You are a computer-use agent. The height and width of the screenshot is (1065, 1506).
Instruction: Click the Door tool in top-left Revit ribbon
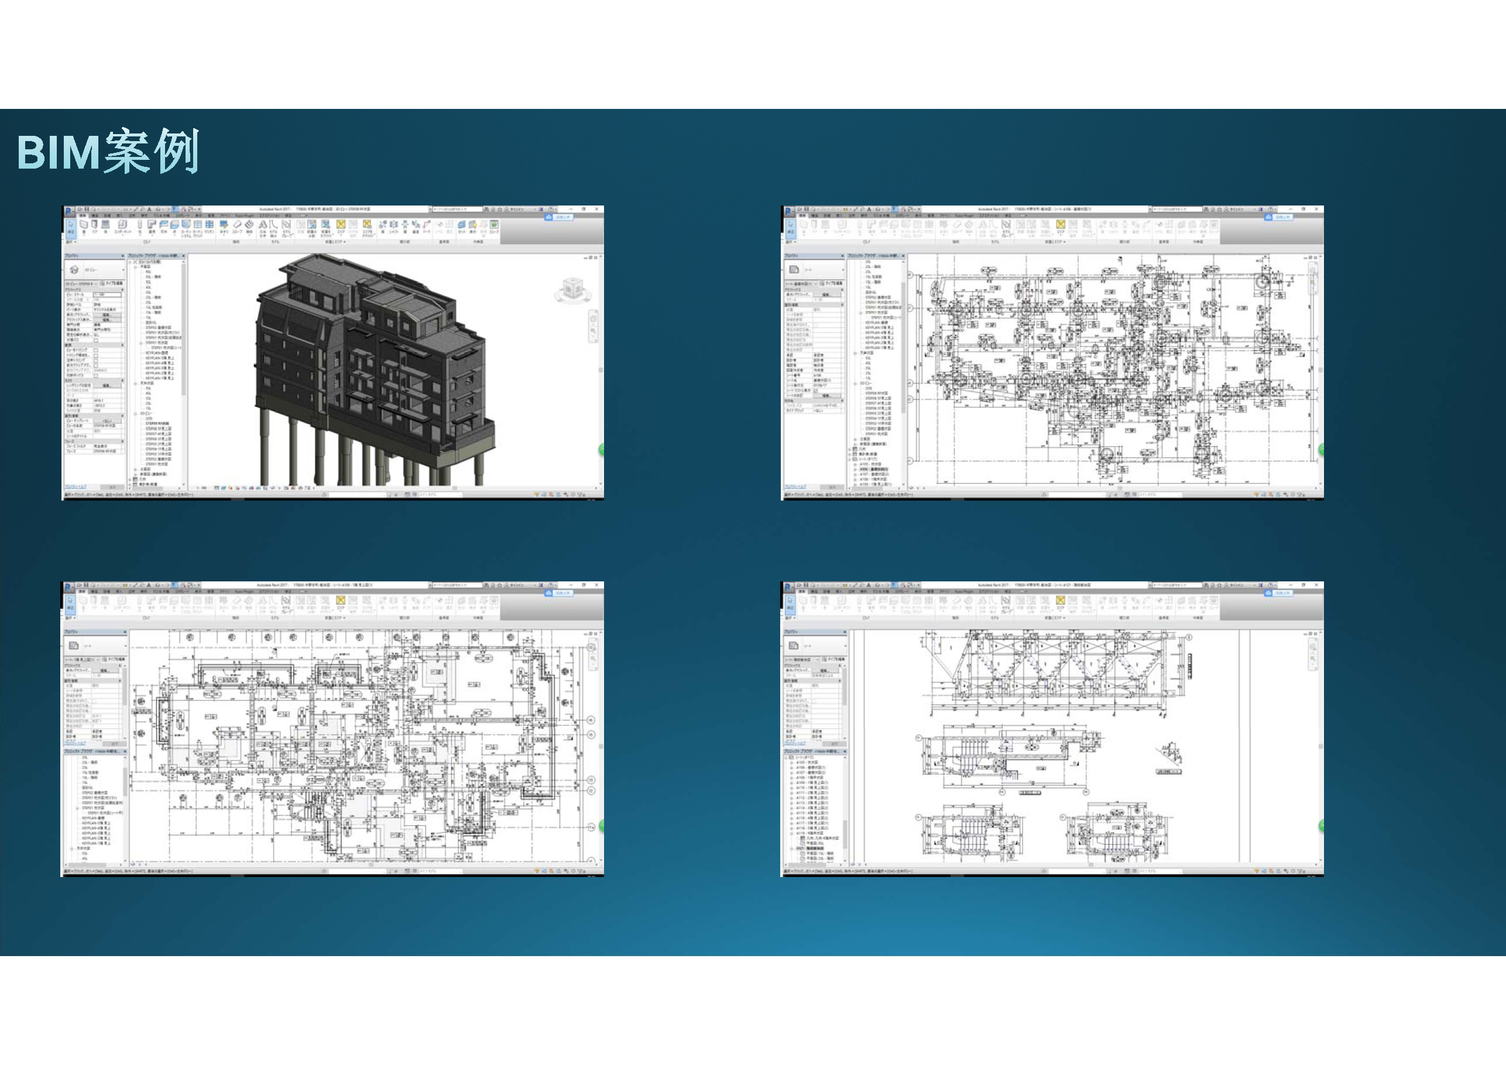[94, 225]
